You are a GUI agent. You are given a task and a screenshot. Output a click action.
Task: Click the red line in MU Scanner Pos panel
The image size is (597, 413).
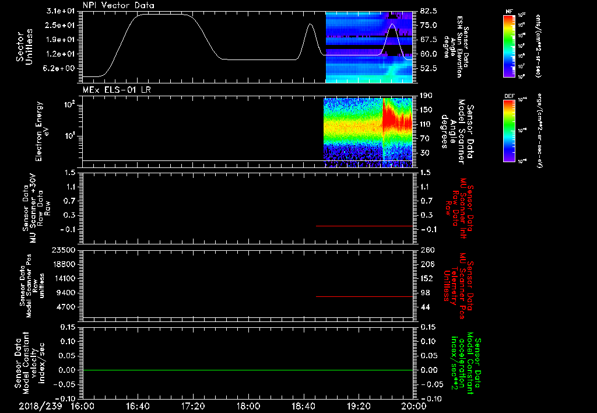(x=364, y=296)
